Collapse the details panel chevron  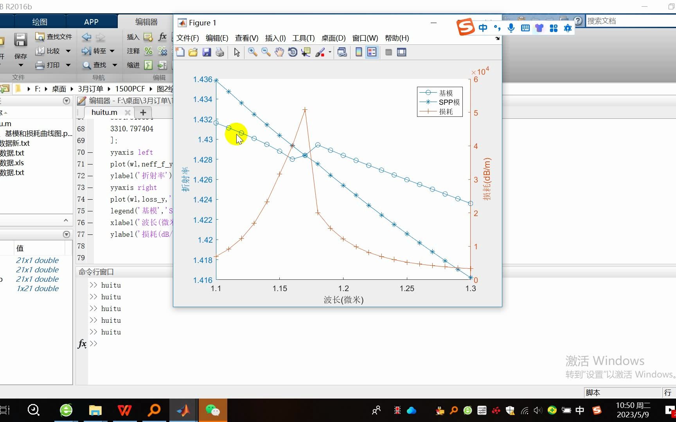(66, 220)
